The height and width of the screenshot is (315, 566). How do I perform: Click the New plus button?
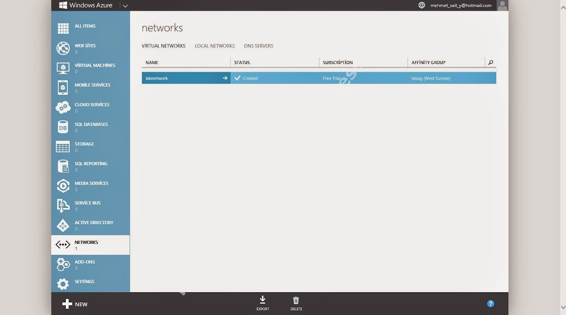(x=75, y=304)
